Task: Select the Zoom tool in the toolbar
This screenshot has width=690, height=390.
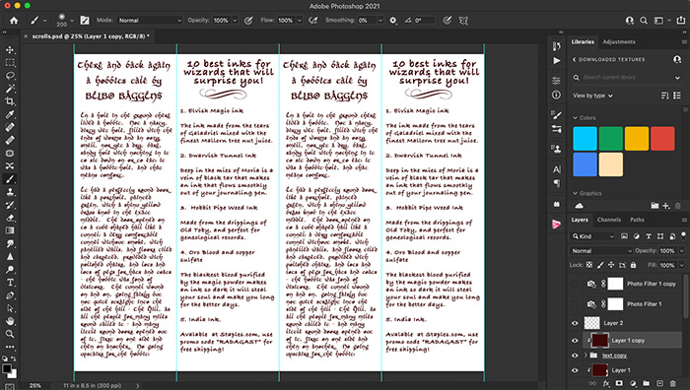Action: 10,334
